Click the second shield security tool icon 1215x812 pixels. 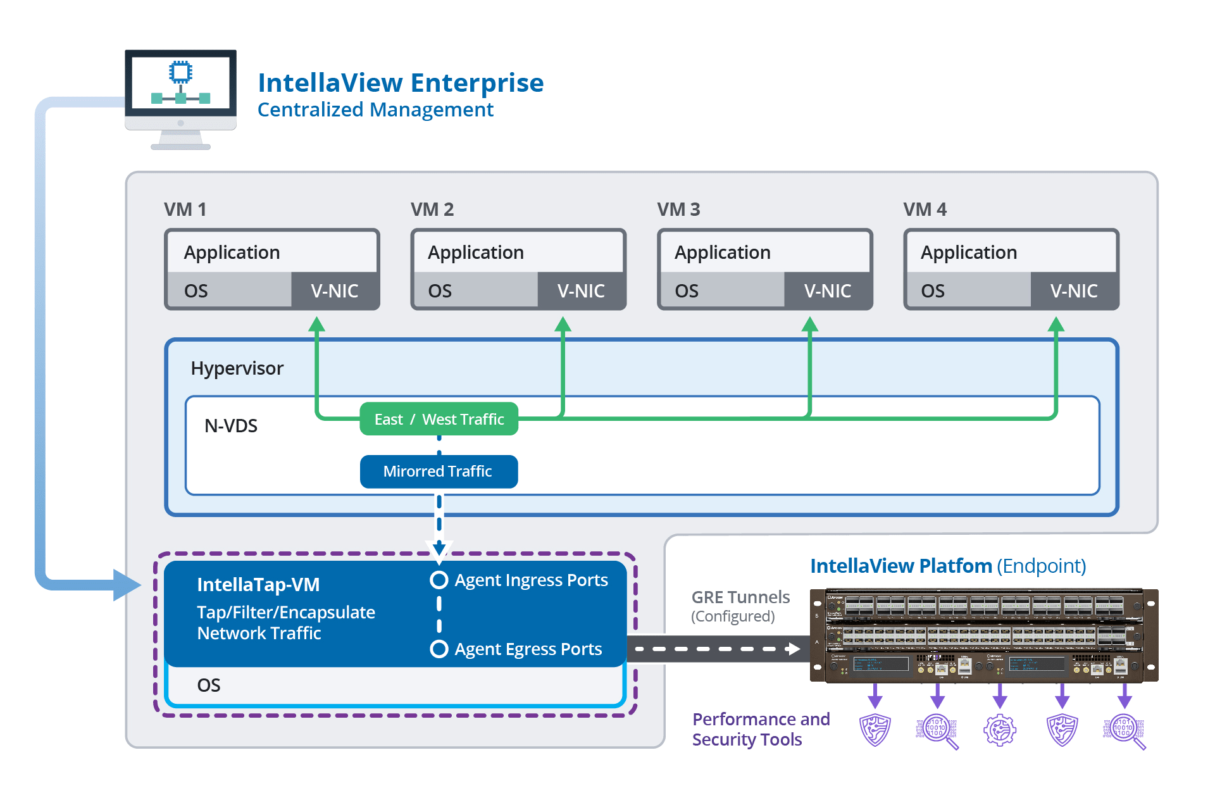[x=1062, y=730]
